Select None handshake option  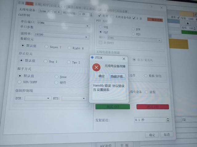tap(56, 77)
